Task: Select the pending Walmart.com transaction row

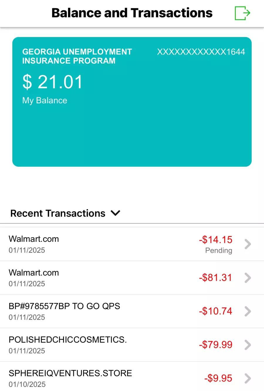Action: tap(132, 244)
